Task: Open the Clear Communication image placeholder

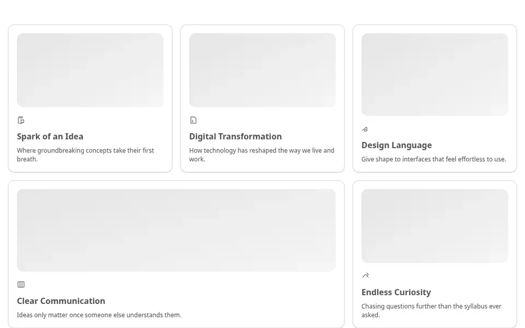Action: click(x=176, y=230)
